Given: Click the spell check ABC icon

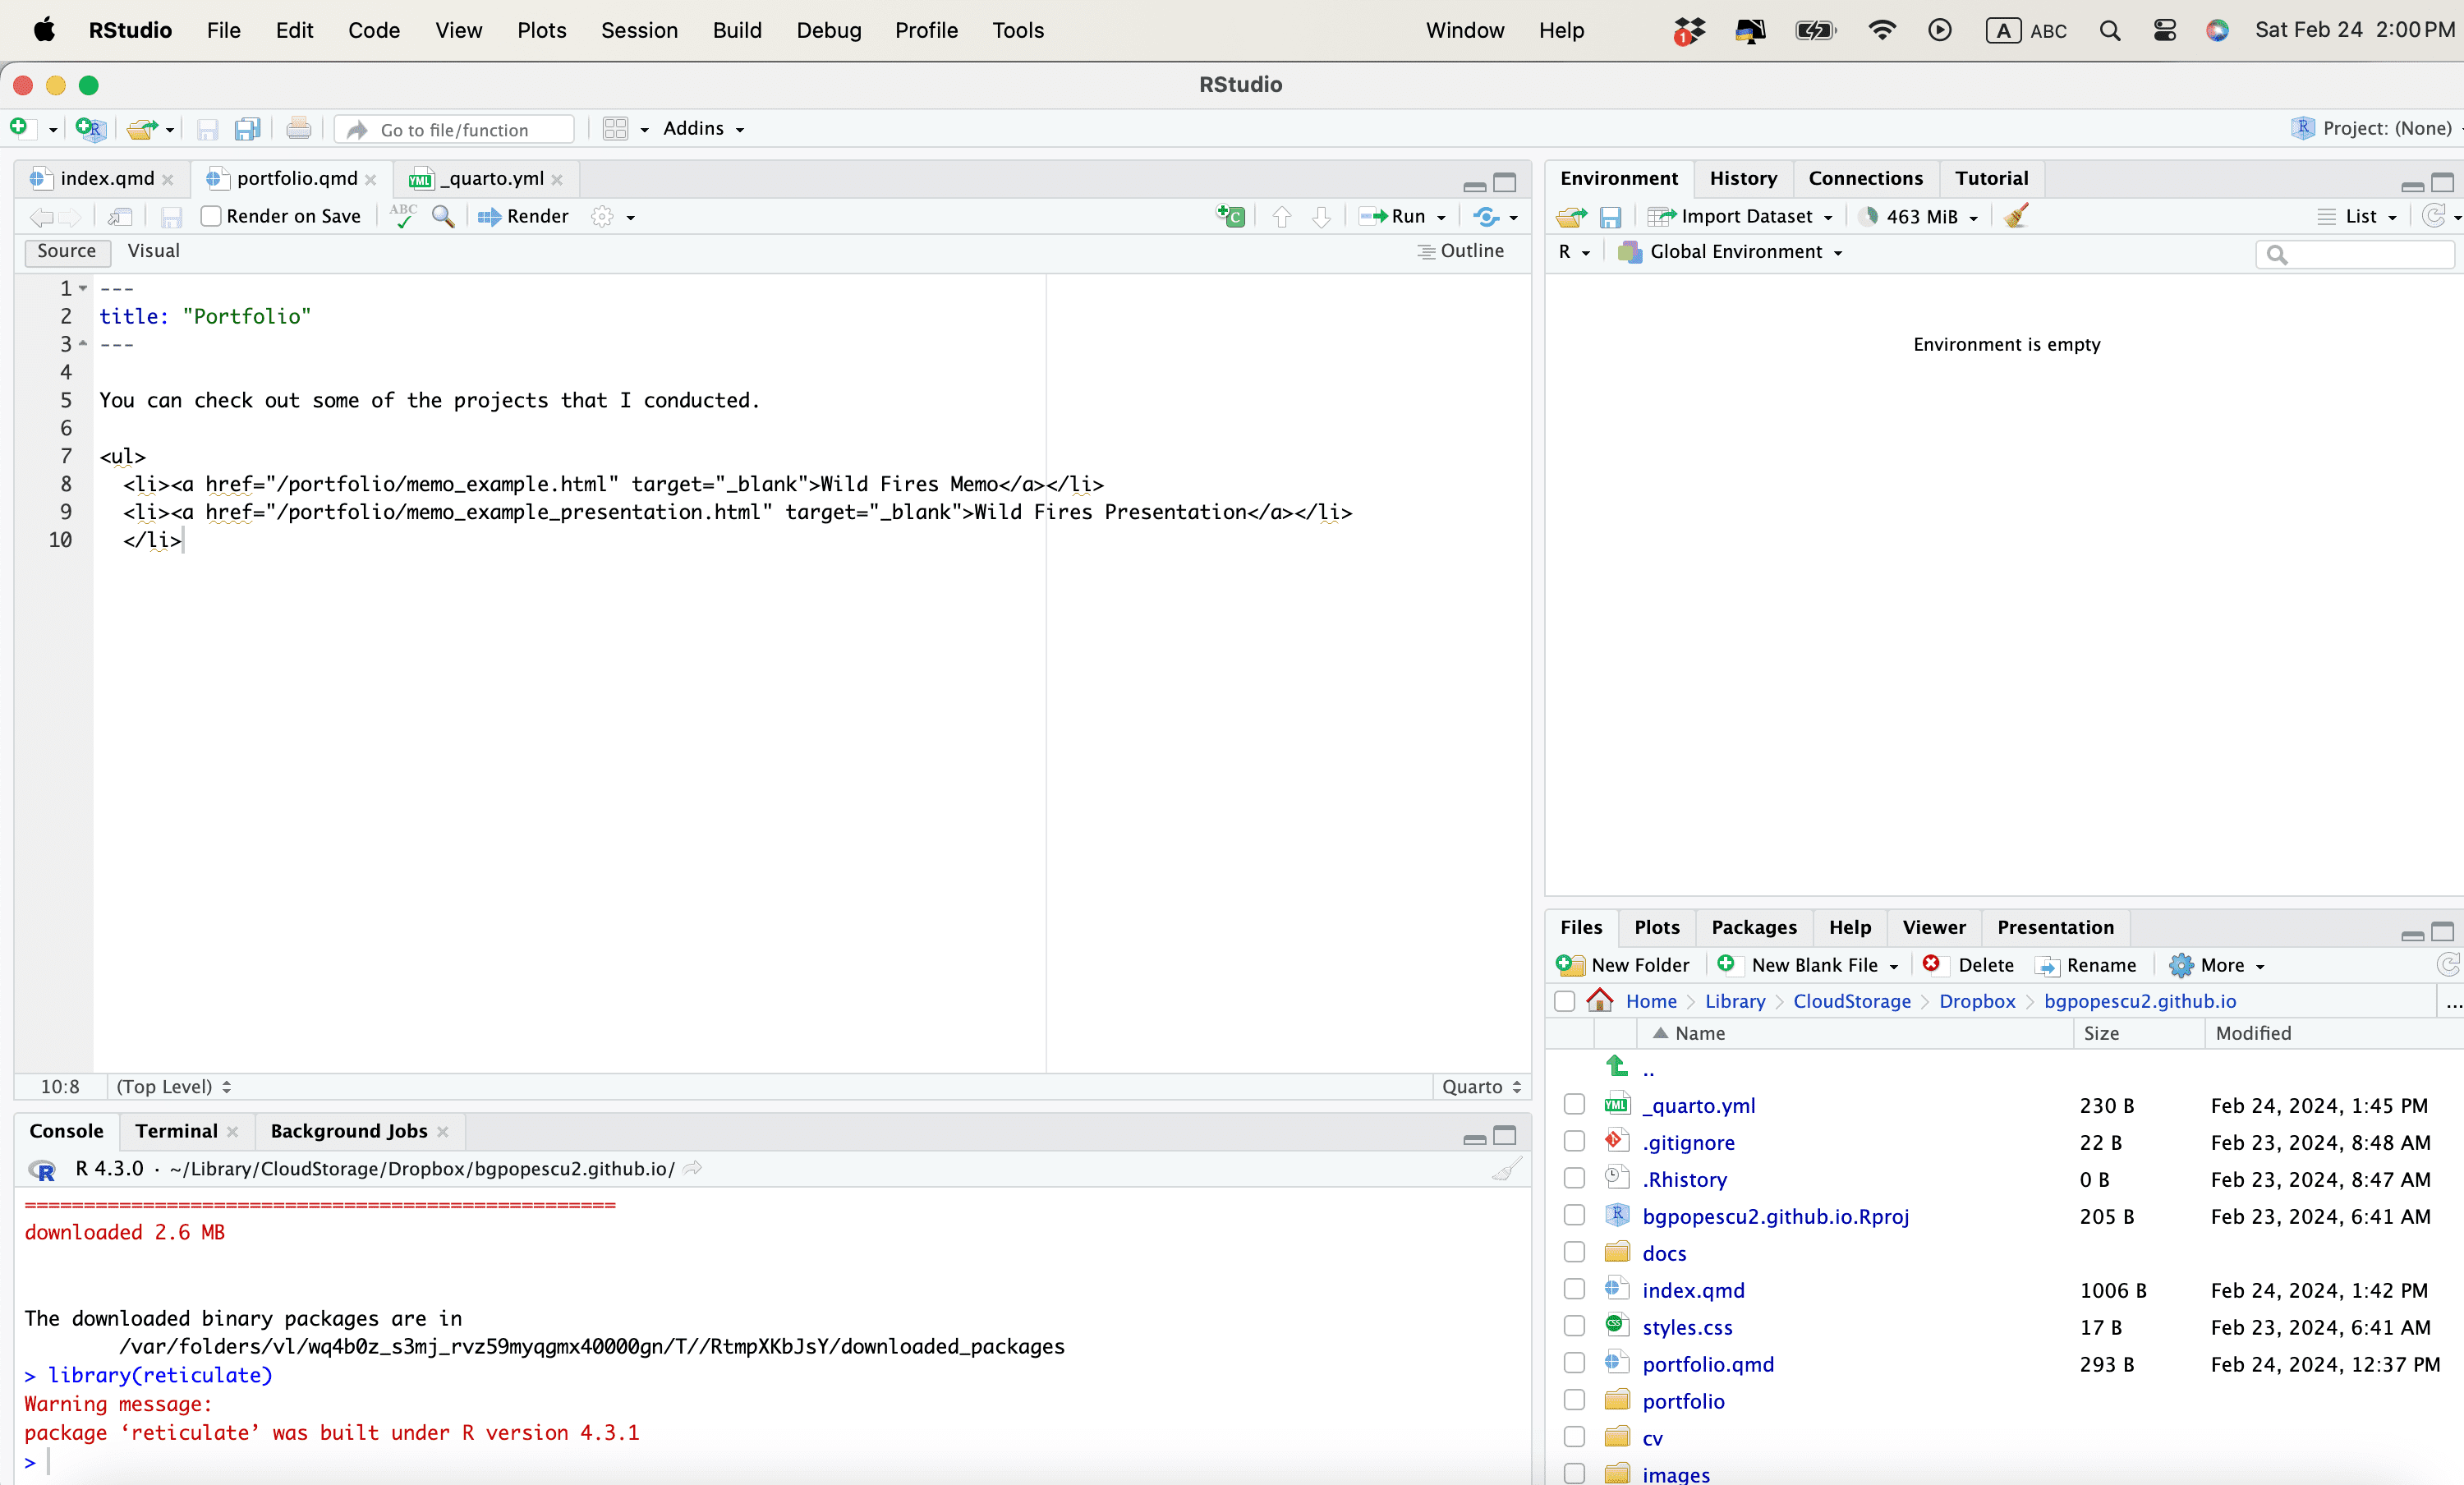Looking at the screenshot, I should tap(403, 216).
